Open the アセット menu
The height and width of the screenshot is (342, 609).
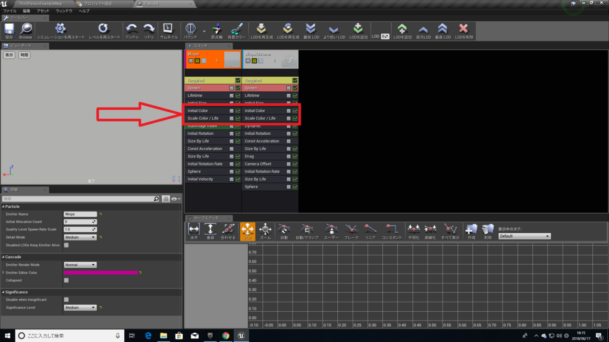43,11
